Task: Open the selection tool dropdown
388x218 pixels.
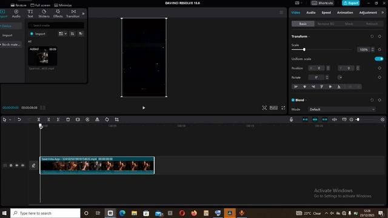Action: (x=10, y=120)
